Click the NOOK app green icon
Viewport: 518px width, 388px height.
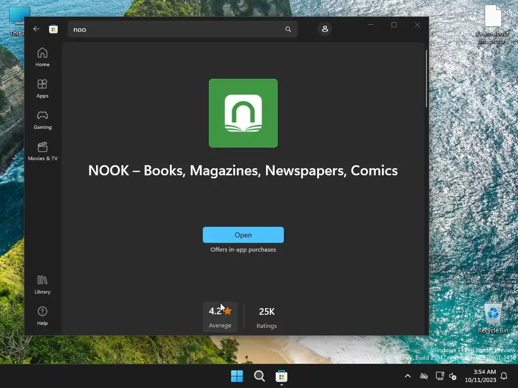pyautogui.click(x=243, y=113)
